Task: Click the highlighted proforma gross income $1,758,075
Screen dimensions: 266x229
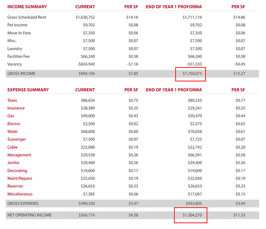Action: pyautogui.click(x=191, y=74)
